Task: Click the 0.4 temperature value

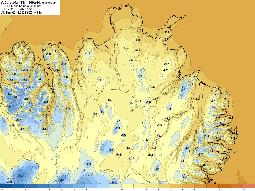Action: pyautogui.click(x=231, y=118)
